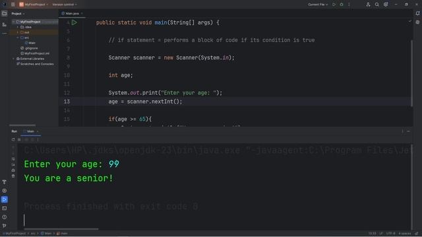Close the Main.java editor tab
422x237 pixels.
82,13
